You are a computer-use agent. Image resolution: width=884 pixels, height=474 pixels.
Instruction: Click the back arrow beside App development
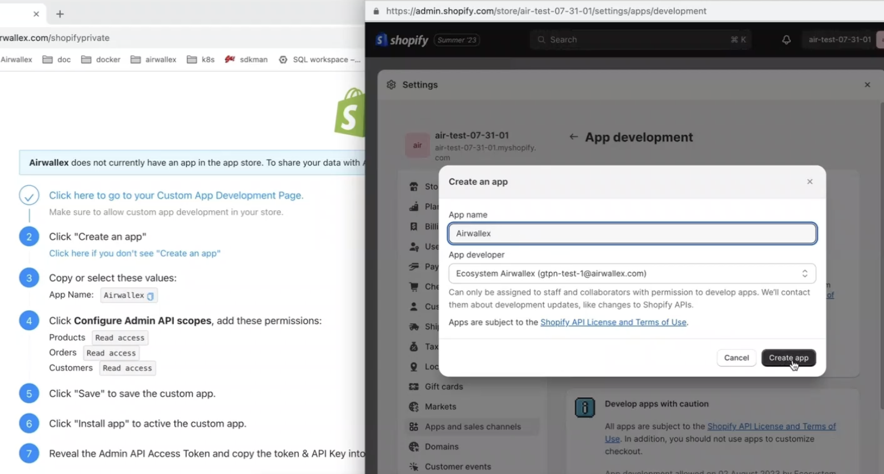coord(574,137)
